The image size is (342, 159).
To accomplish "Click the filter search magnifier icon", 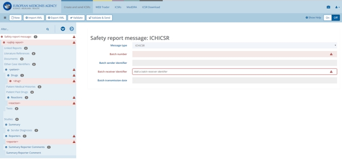I will [47, 29].
